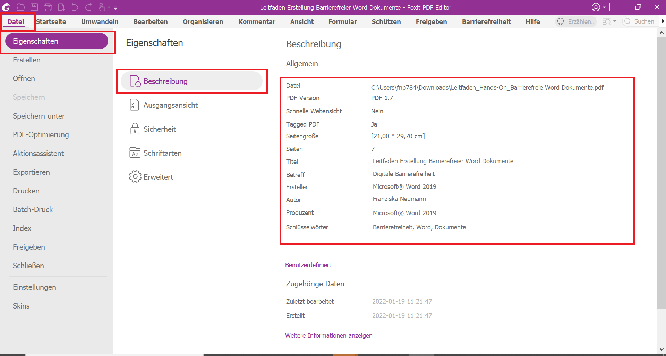Click the open folder icon in quick access toolbar
Viewport: 666px width, 356px height.
pos(21,7)
